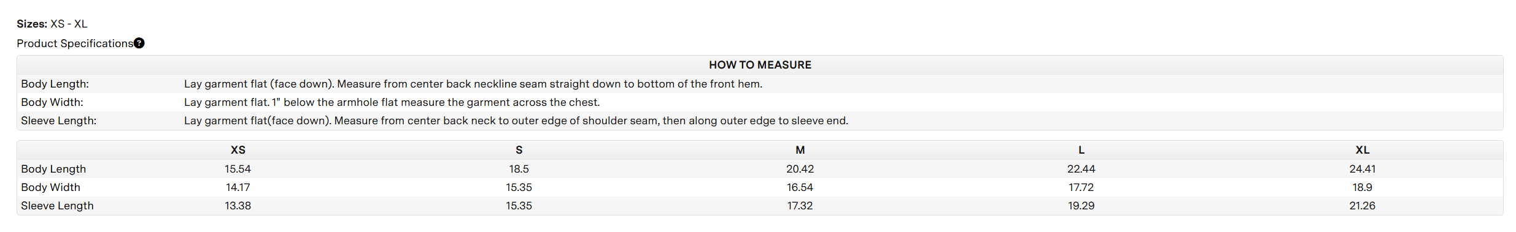Screen dimensions: 1516x232
Task: Select the S size column header
Action: tap(519, 150)
